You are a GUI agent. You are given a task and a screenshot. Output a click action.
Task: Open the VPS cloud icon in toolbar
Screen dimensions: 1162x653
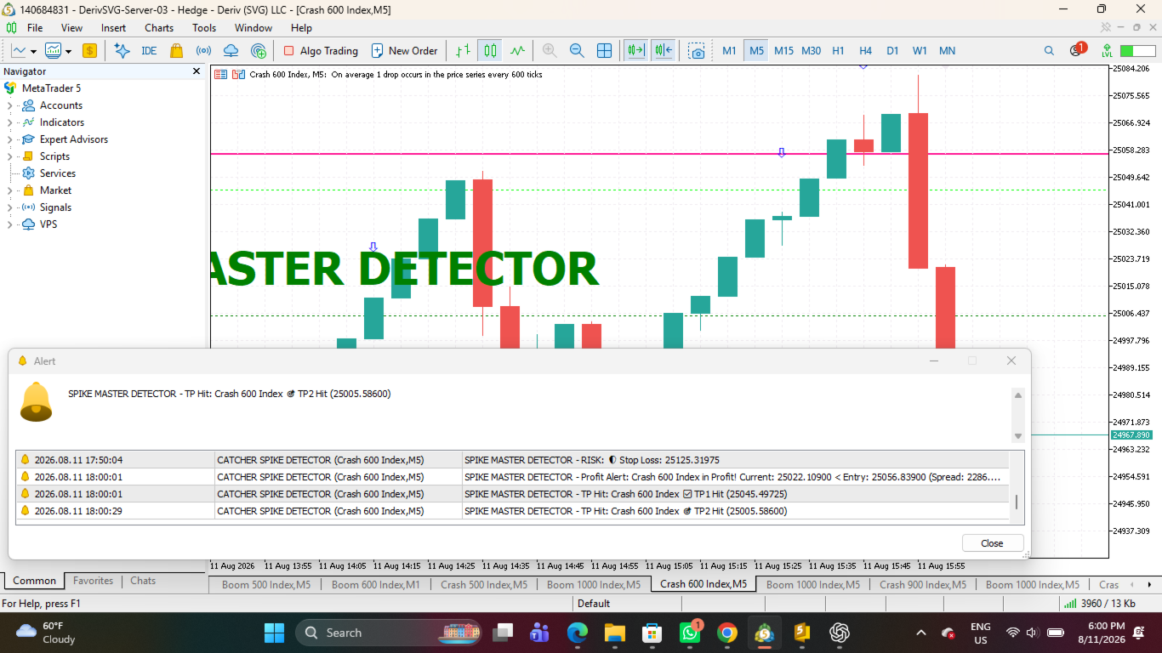[231, 51]
